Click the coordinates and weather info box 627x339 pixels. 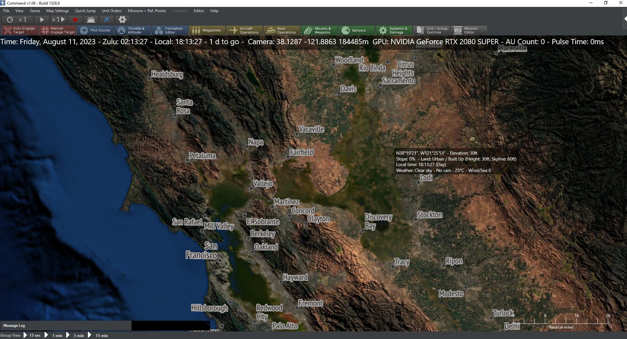coord(456,162)
